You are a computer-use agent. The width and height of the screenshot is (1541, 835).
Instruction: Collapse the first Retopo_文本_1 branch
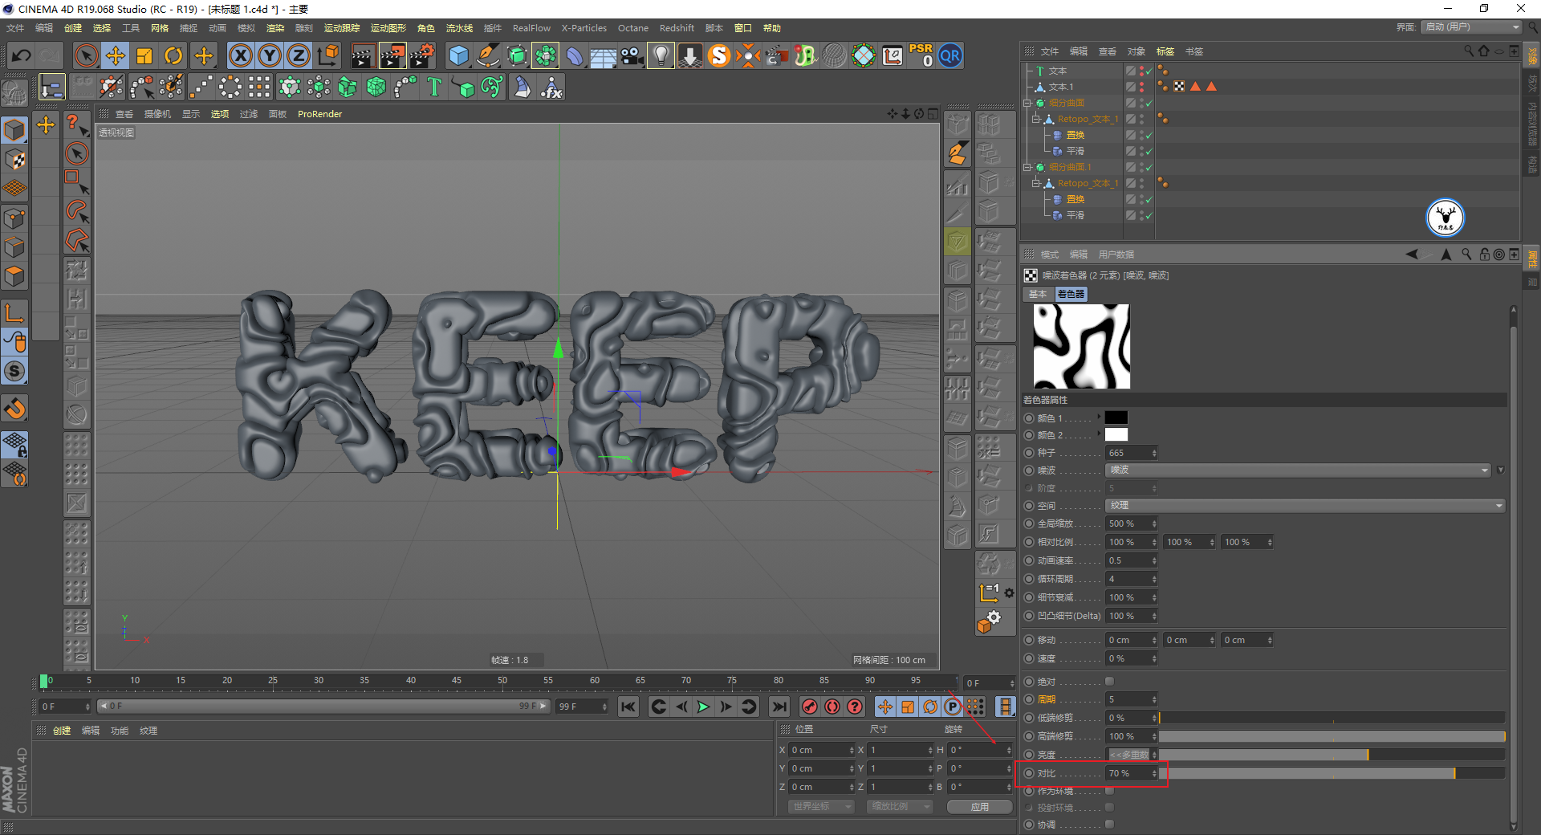(1035, 119)
